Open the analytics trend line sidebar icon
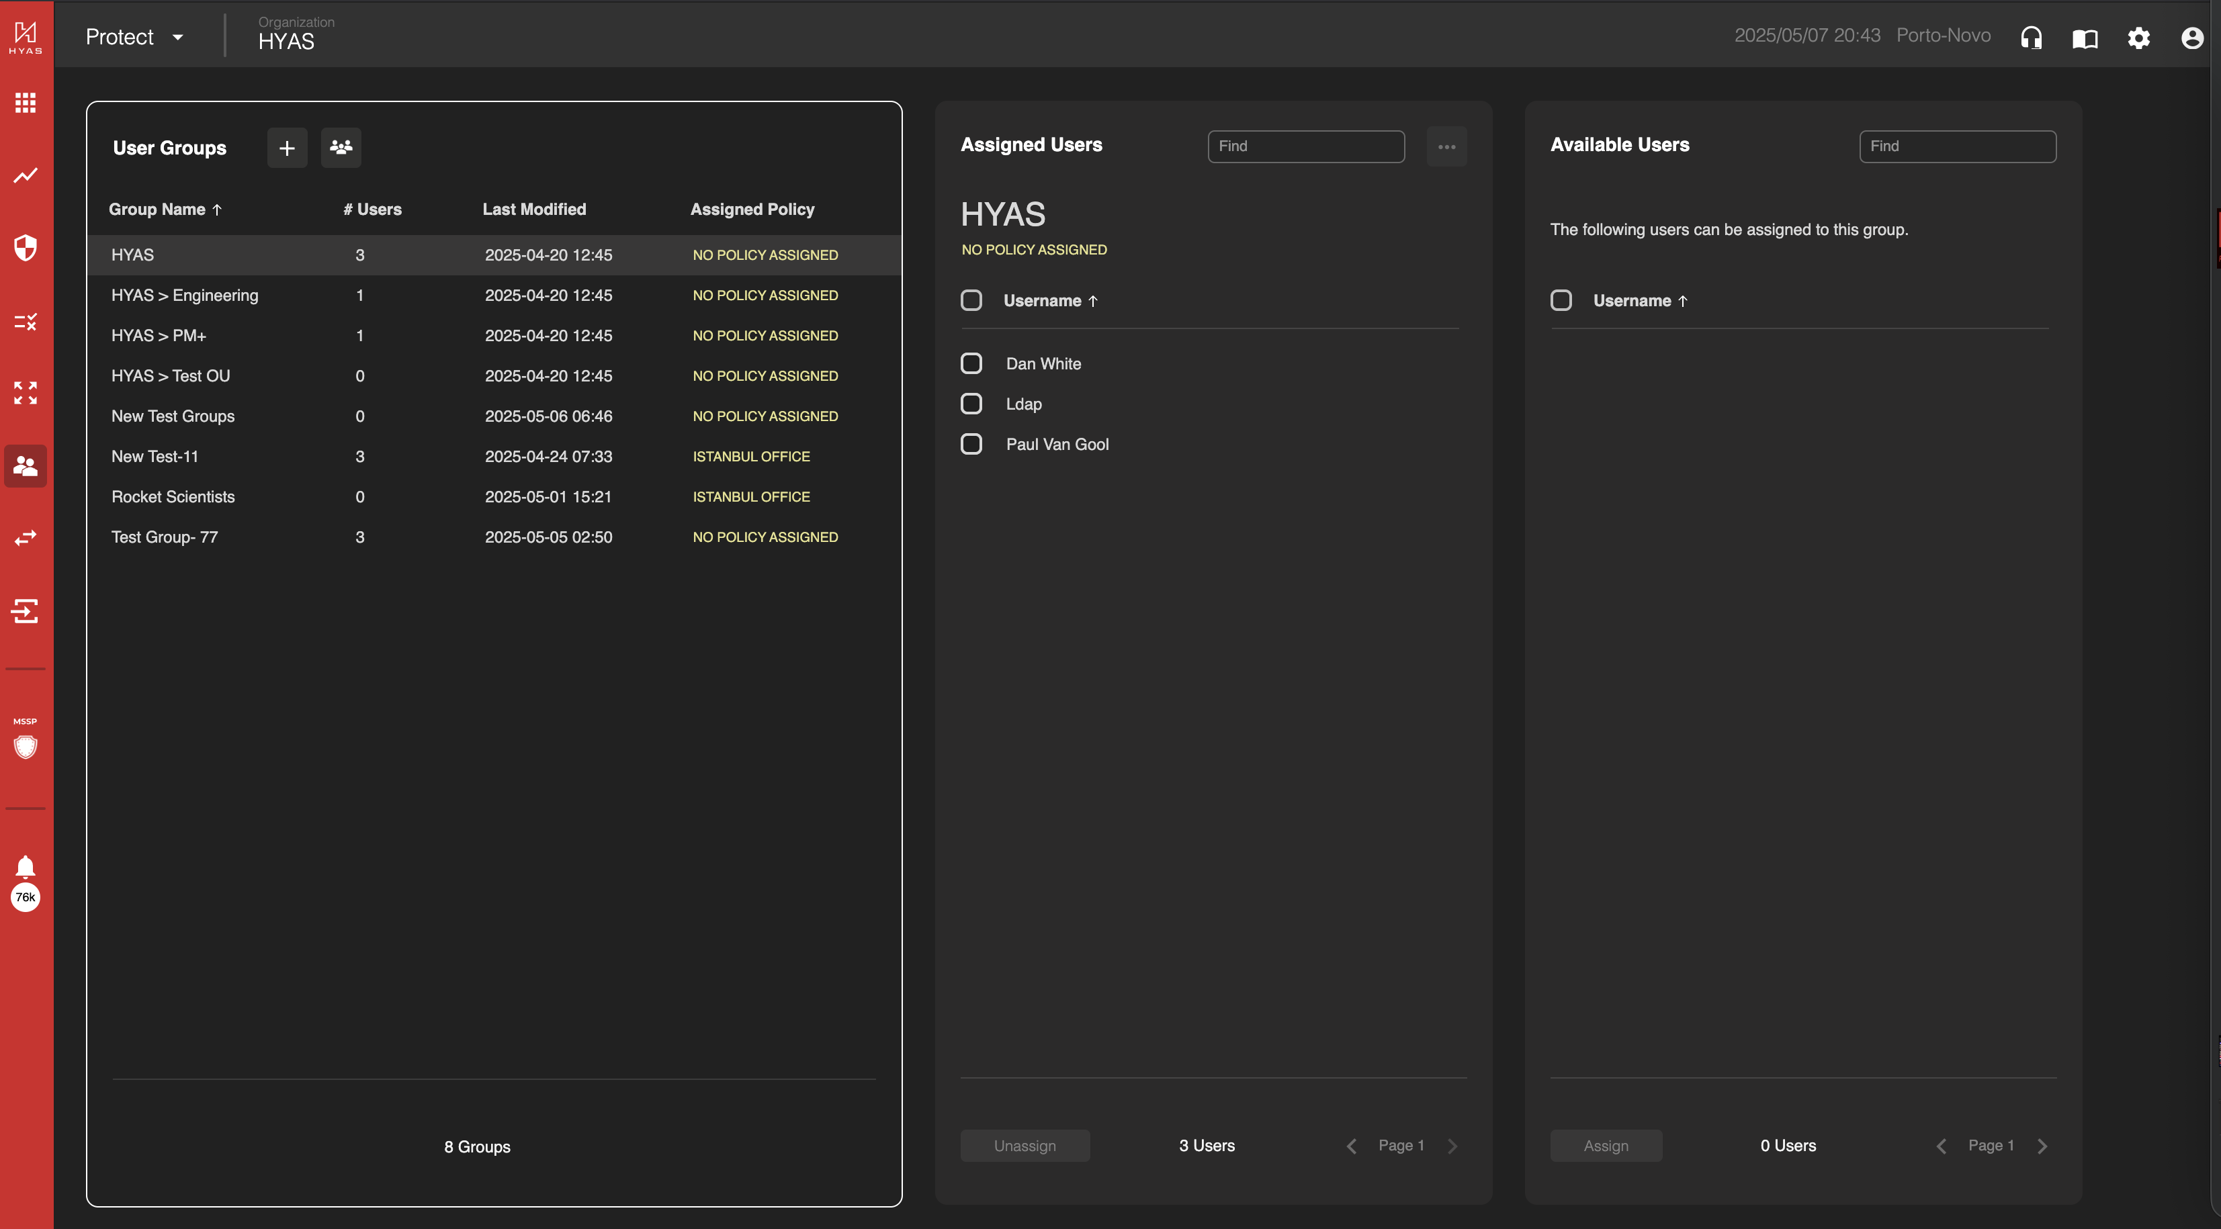This screenshot has height=1229, width=2221. [x=26, y=176]
